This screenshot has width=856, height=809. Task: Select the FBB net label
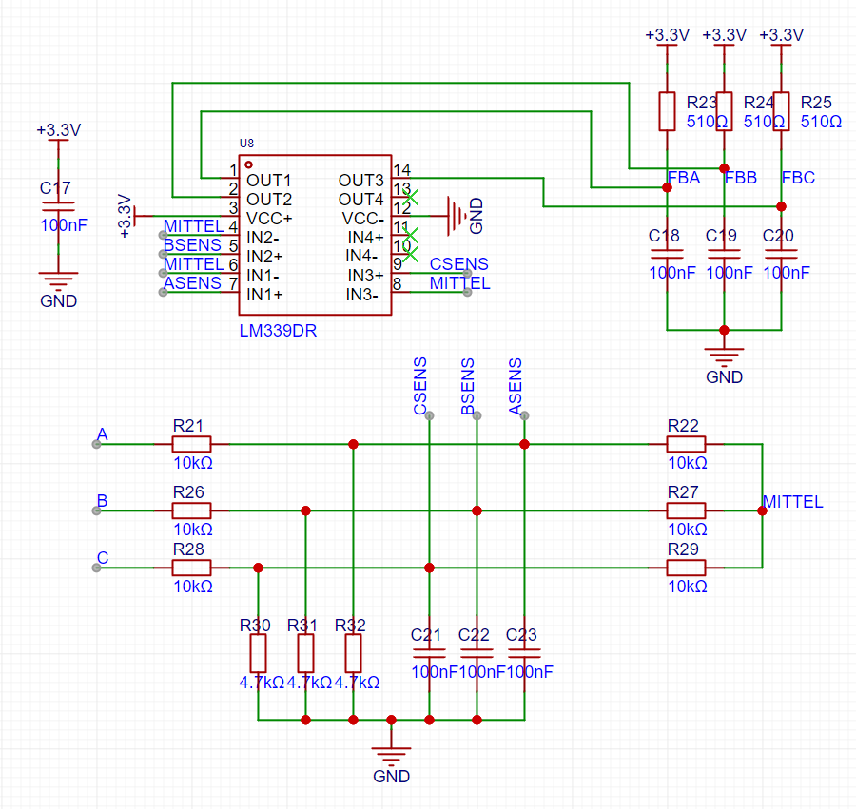740,178
